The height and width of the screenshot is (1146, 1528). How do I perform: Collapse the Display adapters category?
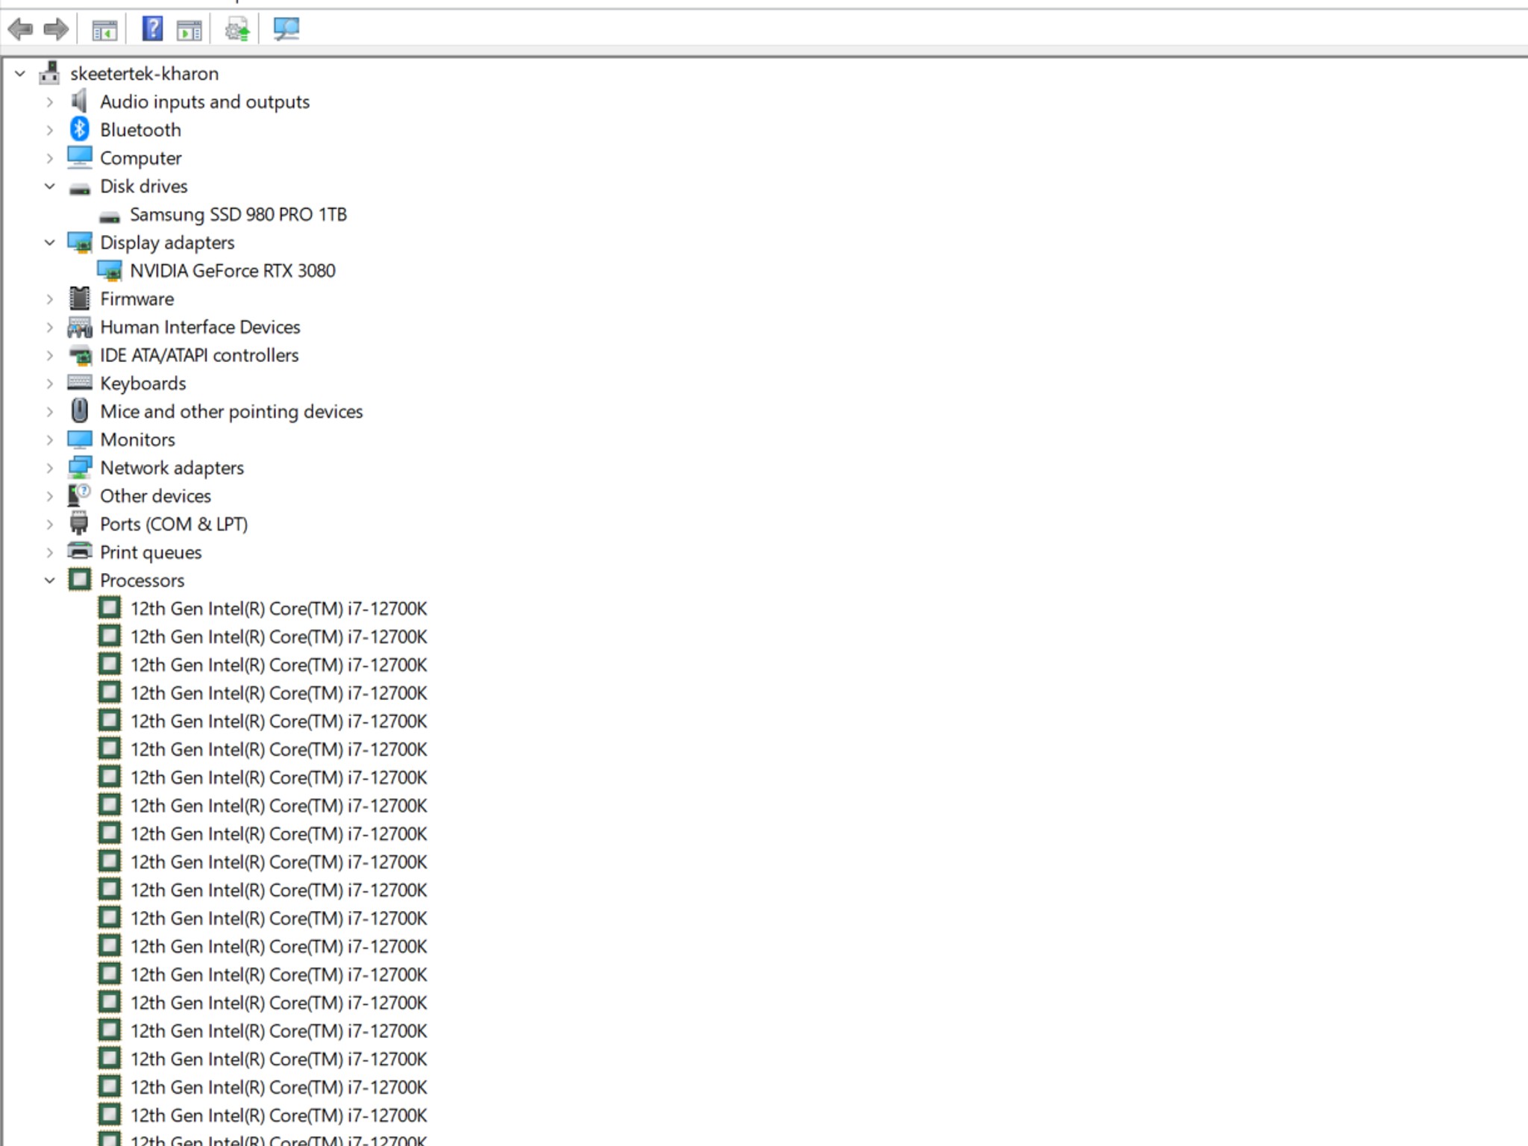[50, 242]
